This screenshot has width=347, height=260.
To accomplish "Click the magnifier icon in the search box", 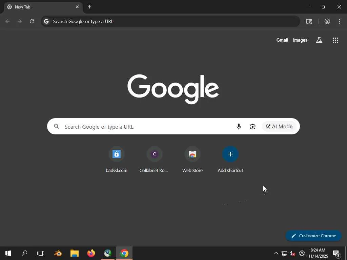I will coord(57,126).
